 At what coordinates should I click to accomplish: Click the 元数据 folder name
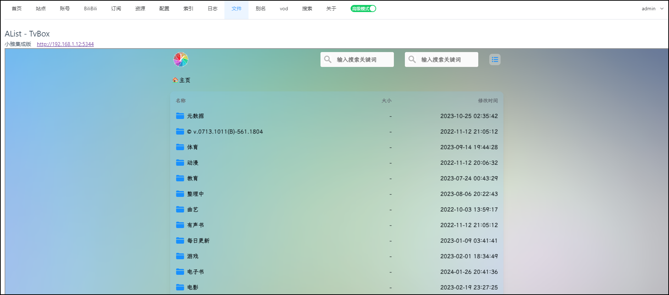coord(195,116)
